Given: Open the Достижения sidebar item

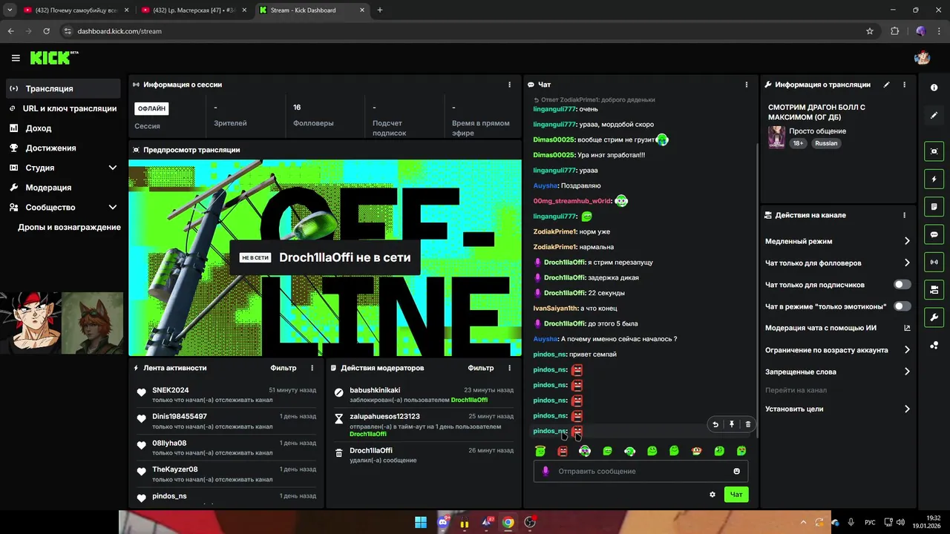Looking at the screenshot, I should click(x=64, y=148).
